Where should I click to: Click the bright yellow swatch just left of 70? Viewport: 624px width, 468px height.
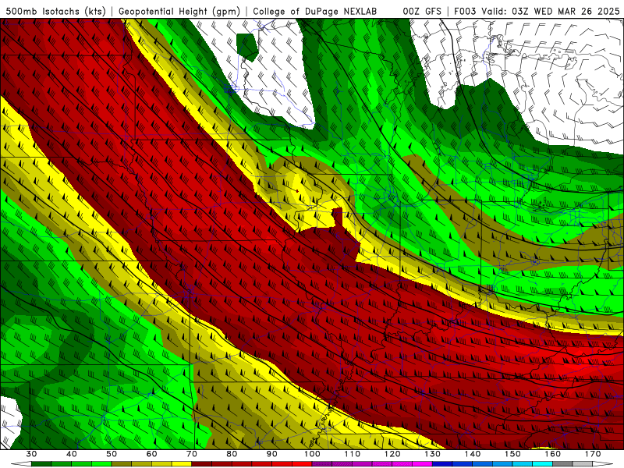182,464
